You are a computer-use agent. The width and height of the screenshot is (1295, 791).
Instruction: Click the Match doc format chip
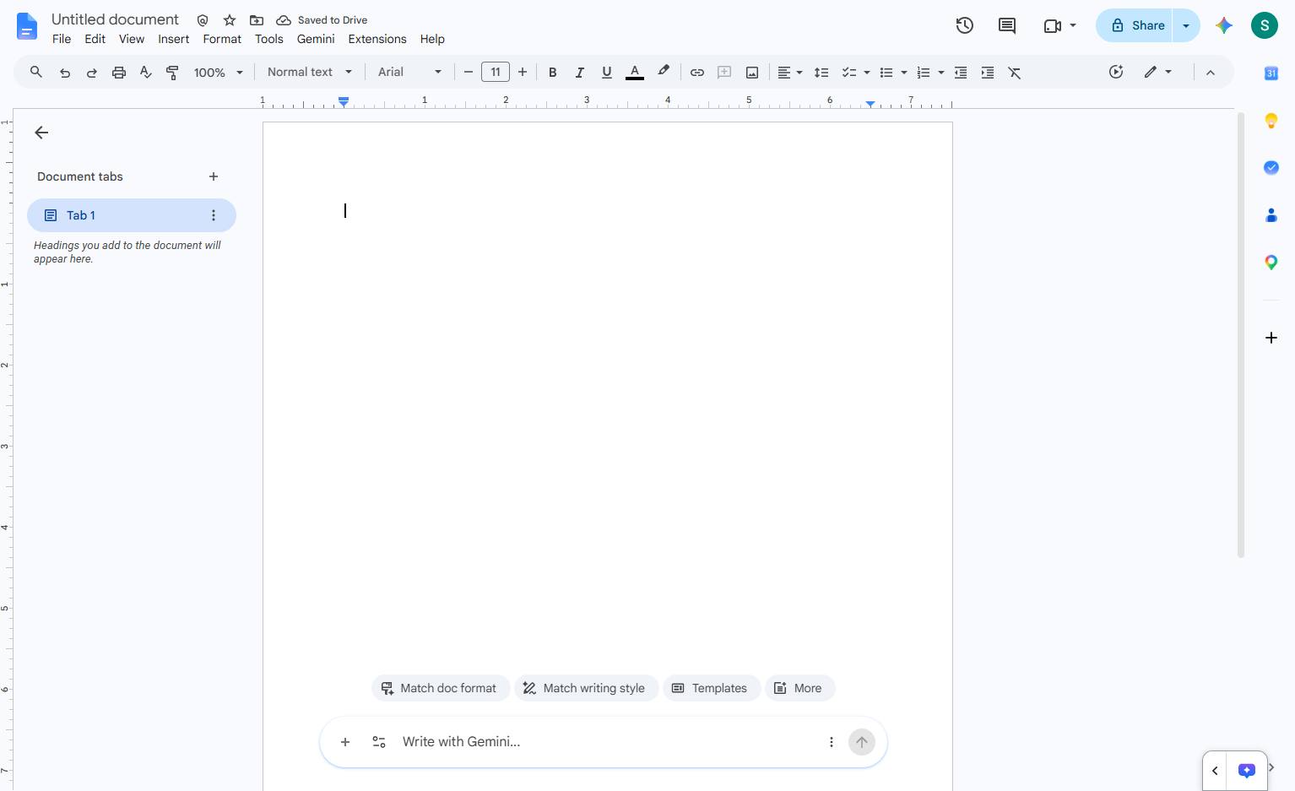(x=441, y=688)
